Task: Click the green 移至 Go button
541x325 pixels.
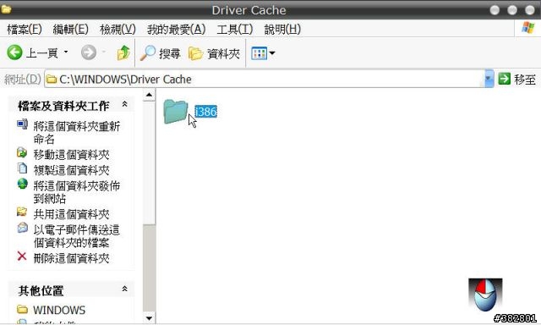Action: 517,79
